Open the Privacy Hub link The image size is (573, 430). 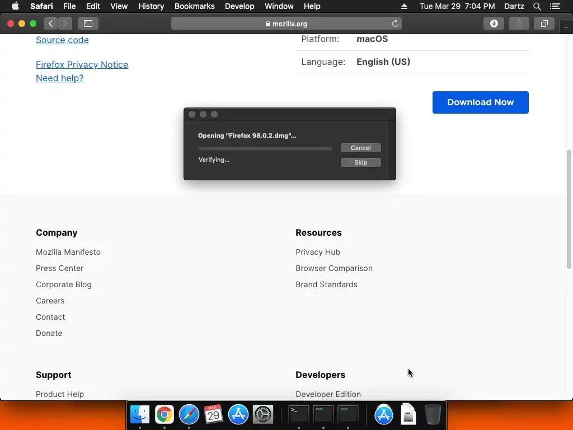318,252
